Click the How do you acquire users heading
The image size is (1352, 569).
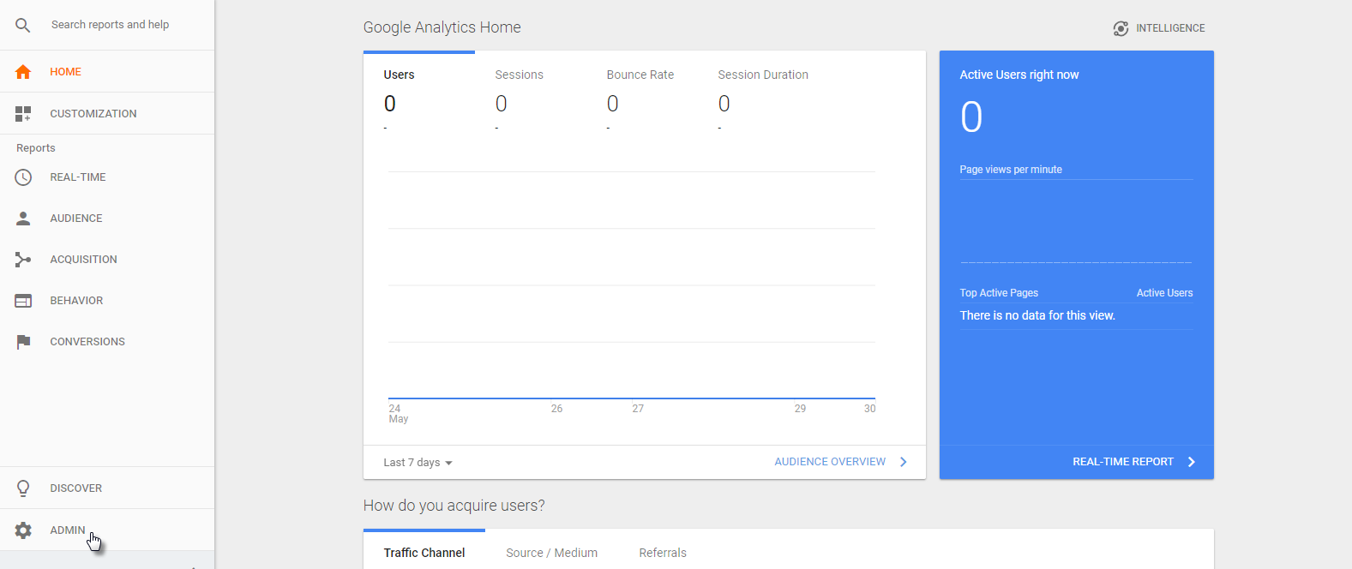click(454, 506)
